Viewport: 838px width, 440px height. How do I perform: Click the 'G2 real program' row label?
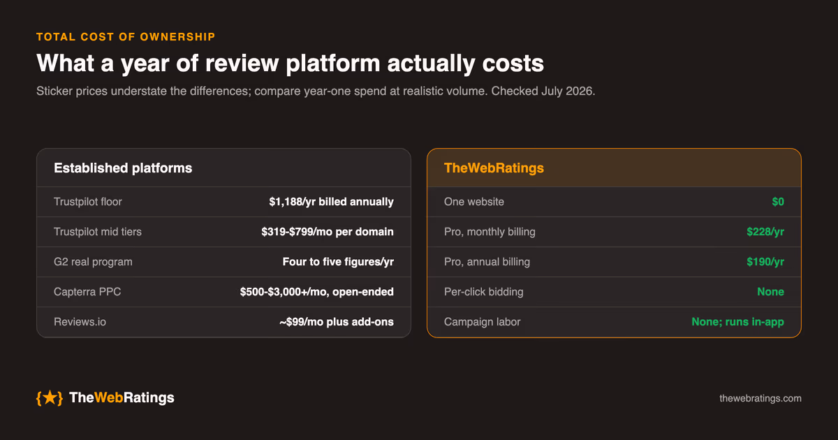tap(93, 262)
